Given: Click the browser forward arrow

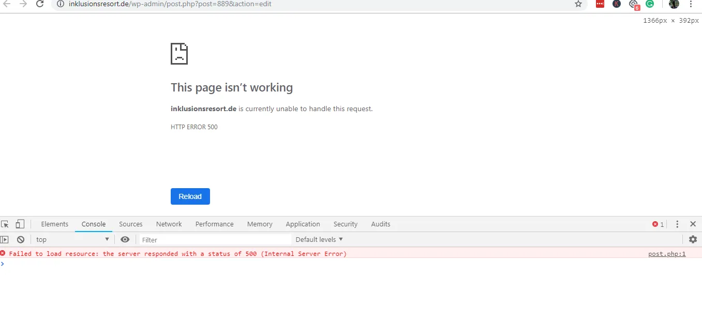Looking at the screenshot, I should coord(23,4).
